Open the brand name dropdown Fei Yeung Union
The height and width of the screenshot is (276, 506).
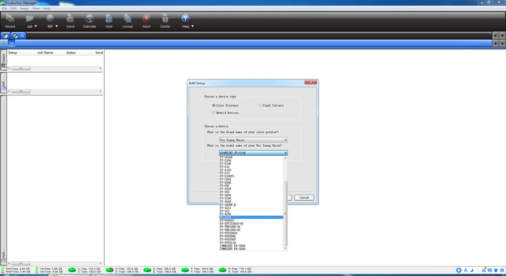(254, 140)
